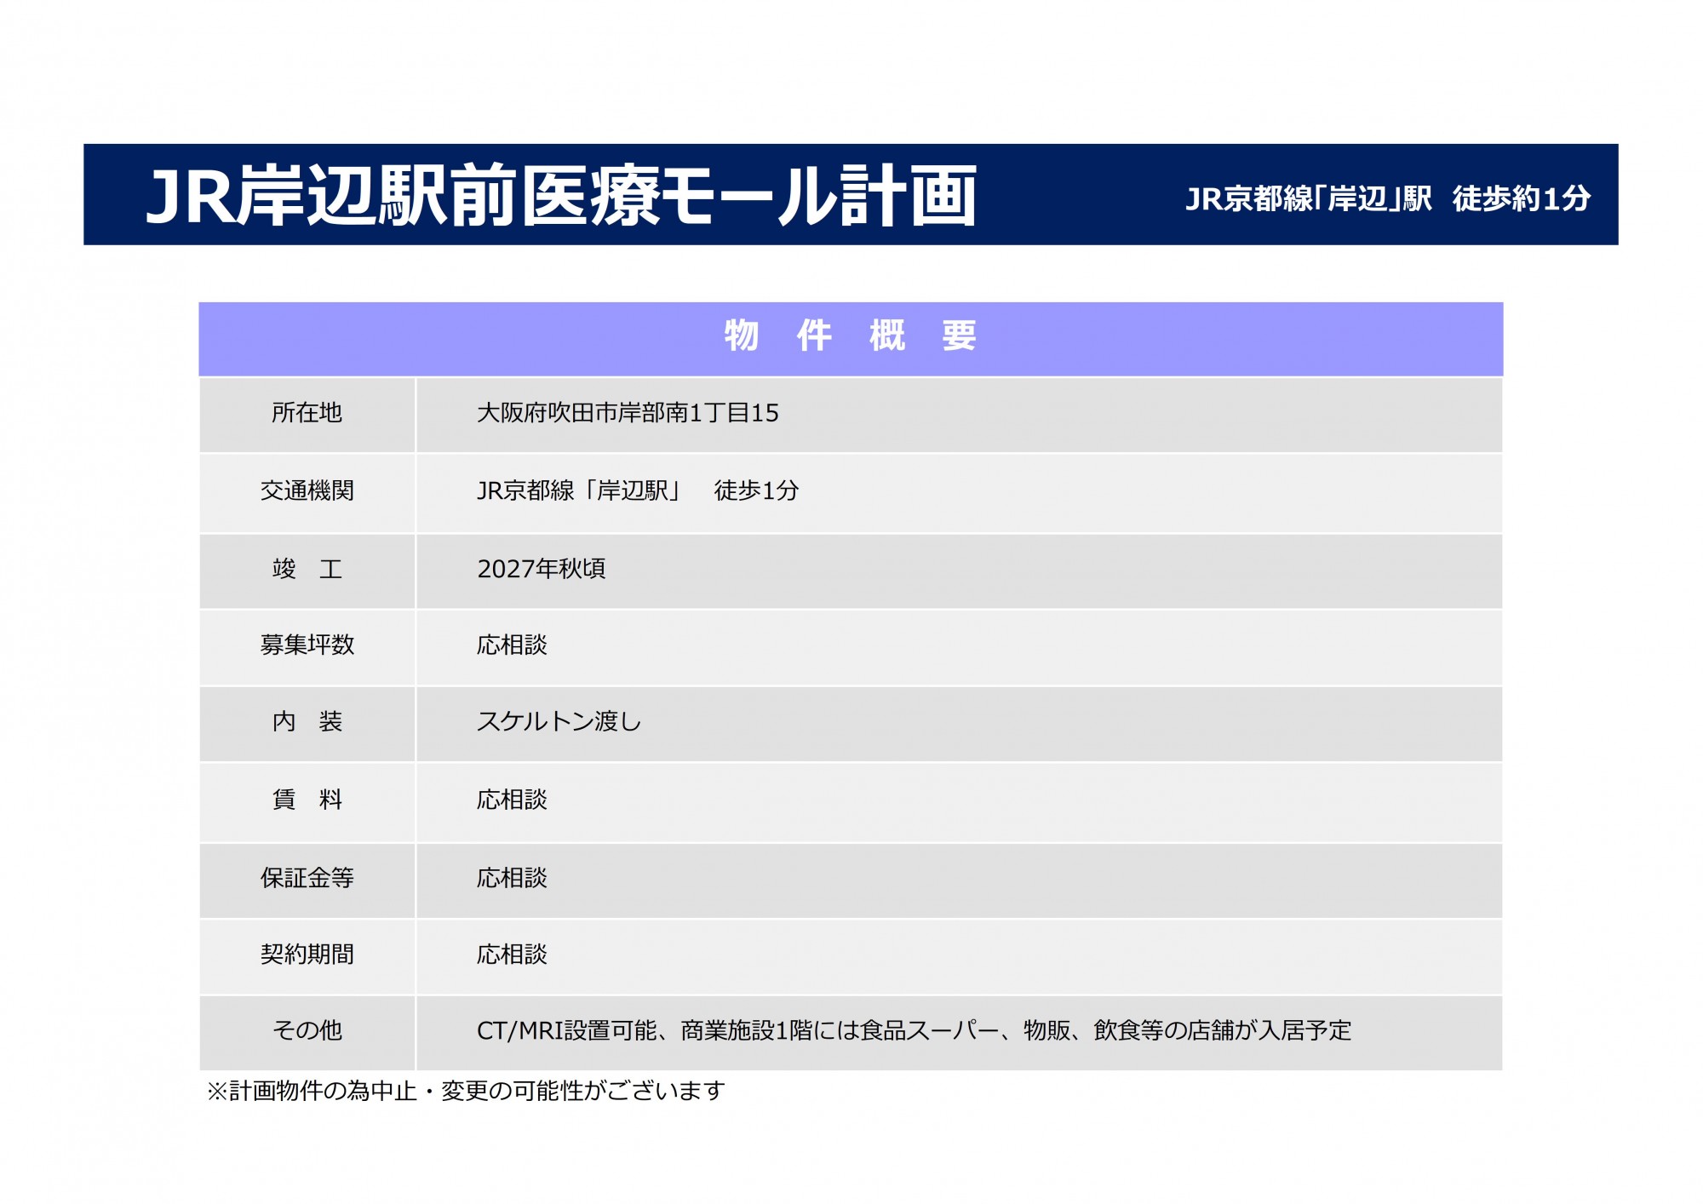This screenshot has height=1204, width=1703.
Task: Click the スケルトン渡し value
Action: pos(559,722)
